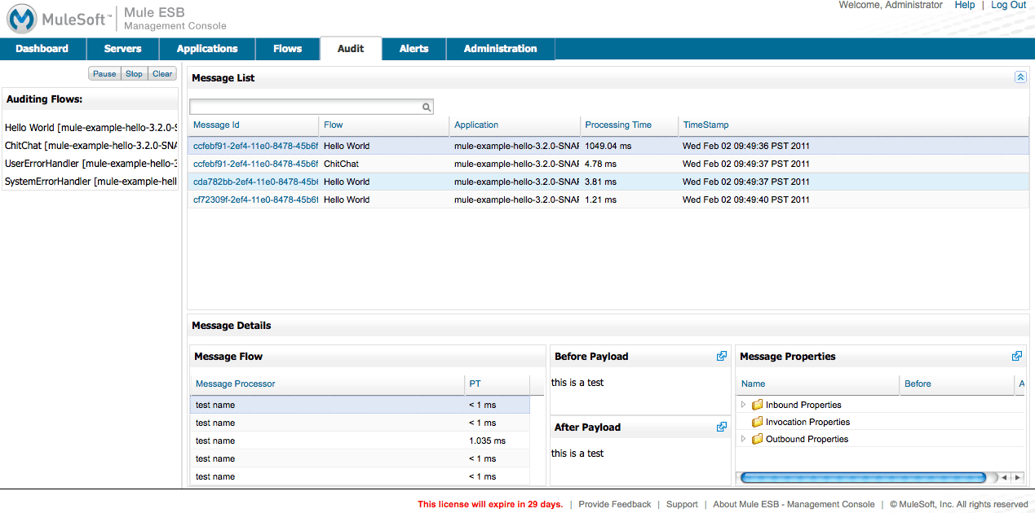Click the Before Payload pop-out icon

click(x=721, y=356)
